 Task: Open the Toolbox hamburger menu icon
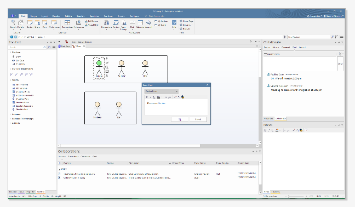54,47
